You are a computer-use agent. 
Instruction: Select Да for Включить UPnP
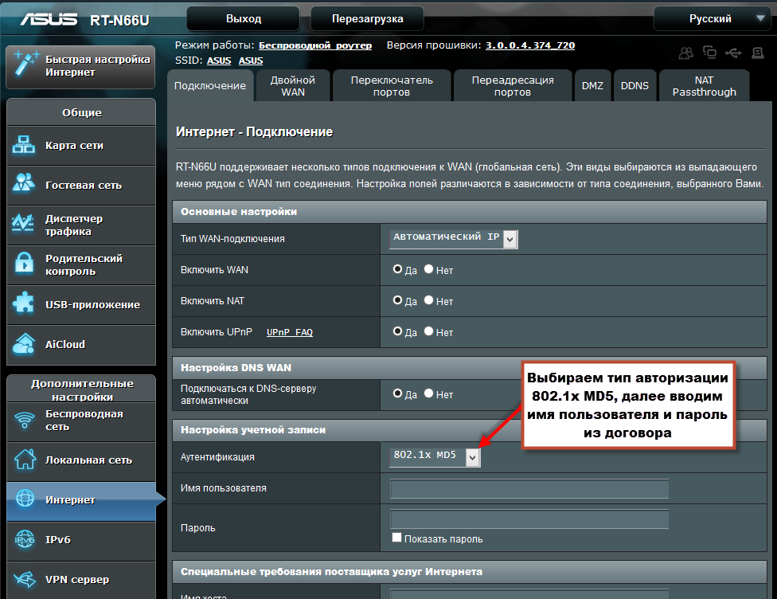(x=397, y=331)
